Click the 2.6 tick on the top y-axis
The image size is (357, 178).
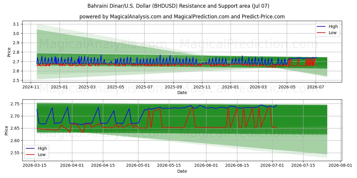[16, 71]
